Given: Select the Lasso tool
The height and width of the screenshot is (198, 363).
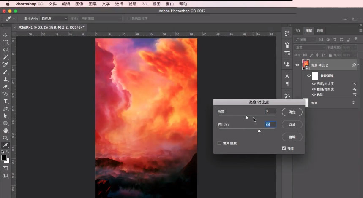Looking at the screenshot, I should [x=5, y=50].
